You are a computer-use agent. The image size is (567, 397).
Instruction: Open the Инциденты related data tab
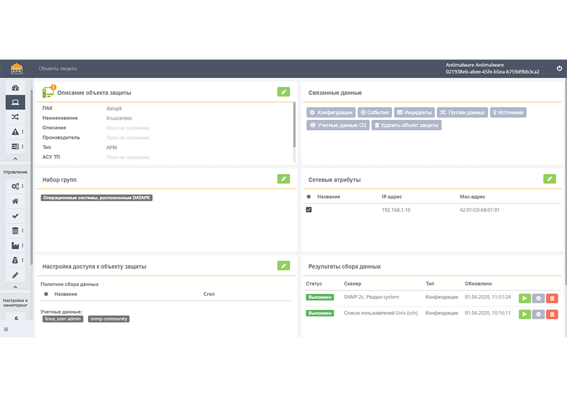414,112
